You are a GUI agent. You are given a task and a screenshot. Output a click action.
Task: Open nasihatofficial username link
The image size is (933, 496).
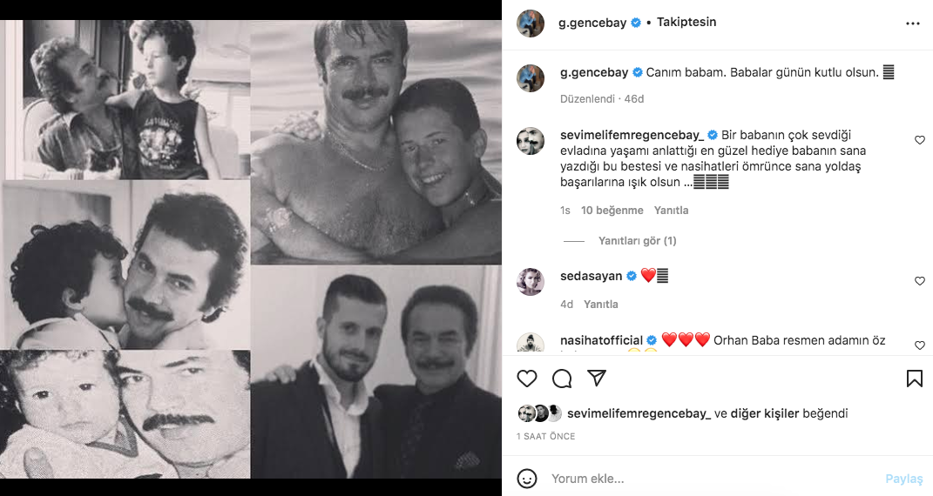(x=601, y=340)
